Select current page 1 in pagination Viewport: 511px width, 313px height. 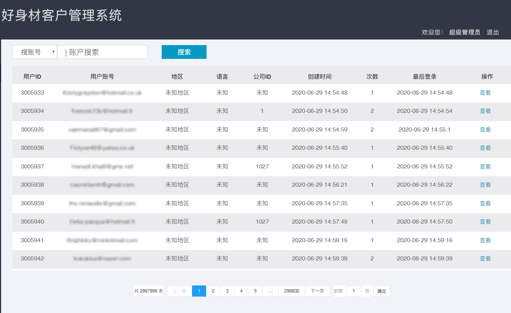coord(199,291)
